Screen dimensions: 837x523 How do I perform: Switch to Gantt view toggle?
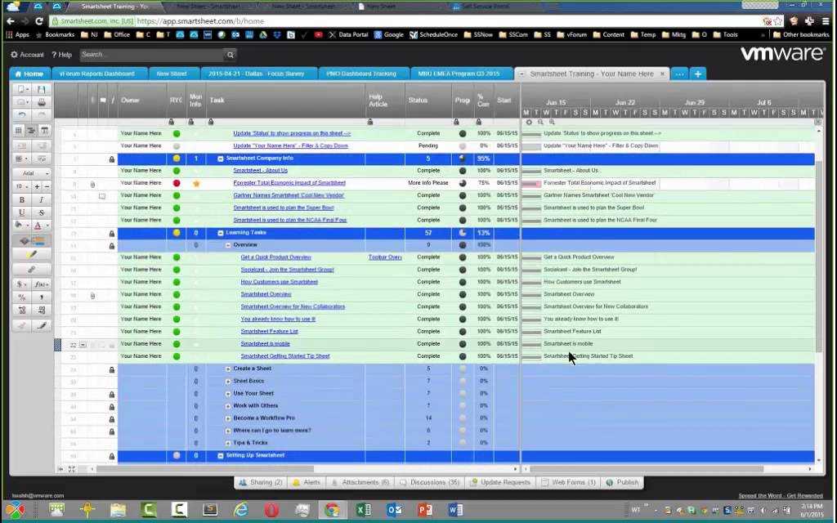click(x=32, y=130)
